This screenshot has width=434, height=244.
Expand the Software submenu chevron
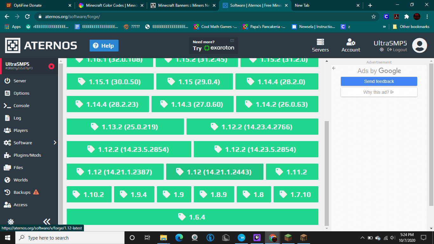tap(55, 143)
